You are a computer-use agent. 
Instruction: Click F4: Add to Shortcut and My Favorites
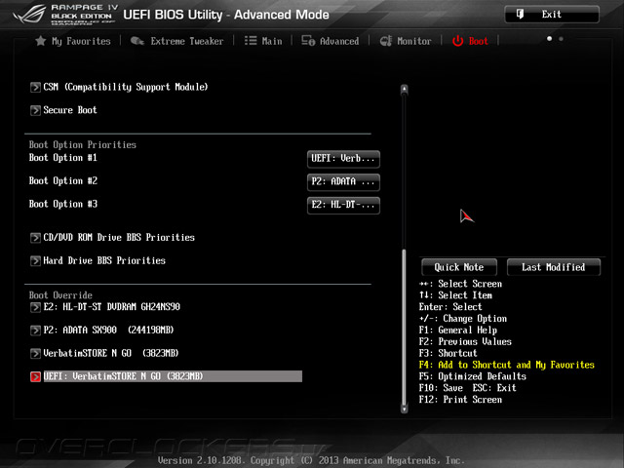pyautogui.click(x=507, y=365)
